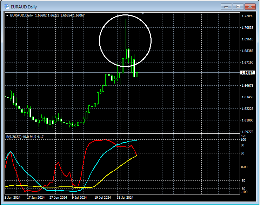Viewport: 260px width, 205px height.
Task: Click the 1.63450 price scale value
Action: [248, 97]
